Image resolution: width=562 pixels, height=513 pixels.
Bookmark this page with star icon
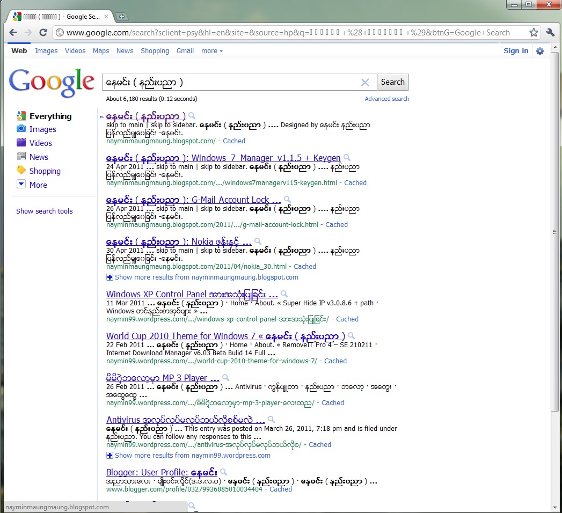(x=534, y=33)
